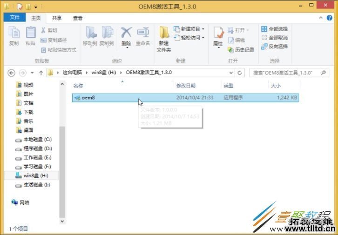338x235 pixels.
Task: Open Network (网络) in navigation pane
Action: point(20,202)
